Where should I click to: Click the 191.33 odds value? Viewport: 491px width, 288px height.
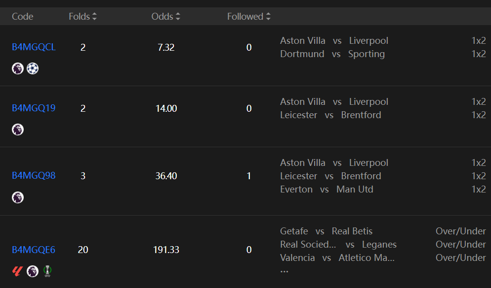click(x=166, y=250)
